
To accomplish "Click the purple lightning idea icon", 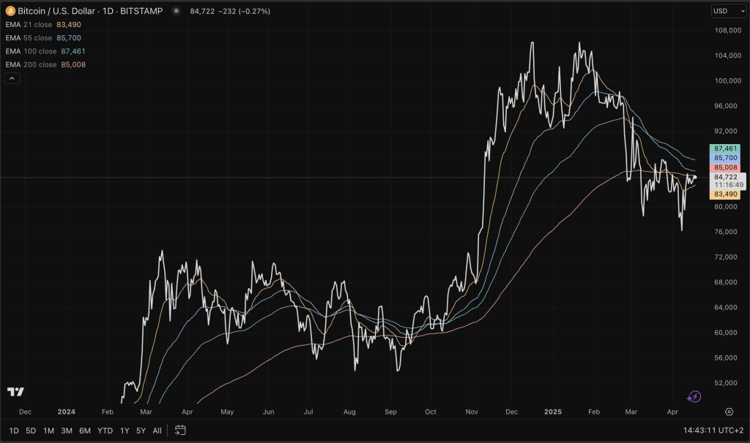I will point(694,397).
